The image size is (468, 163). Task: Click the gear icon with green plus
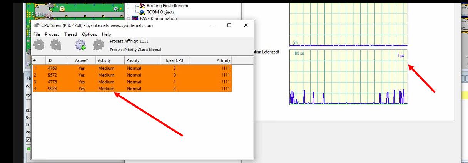coord(81,45)
